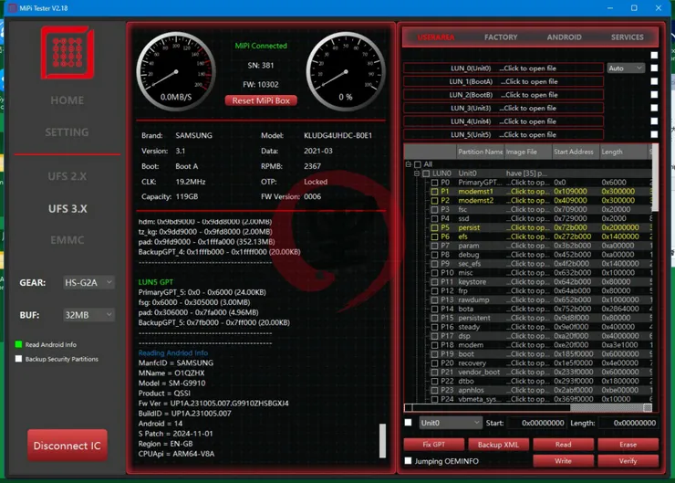Switch to the FACTORY tab

[501, 37]
